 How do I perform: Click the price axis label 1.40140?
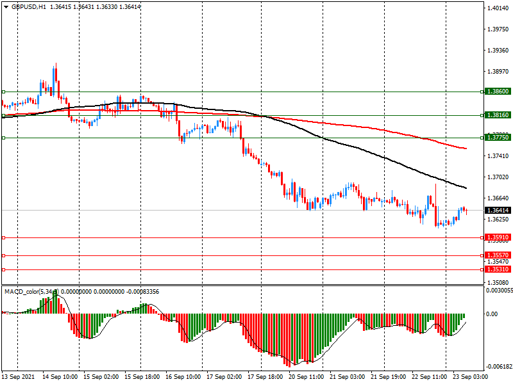(x=498, y=8)
